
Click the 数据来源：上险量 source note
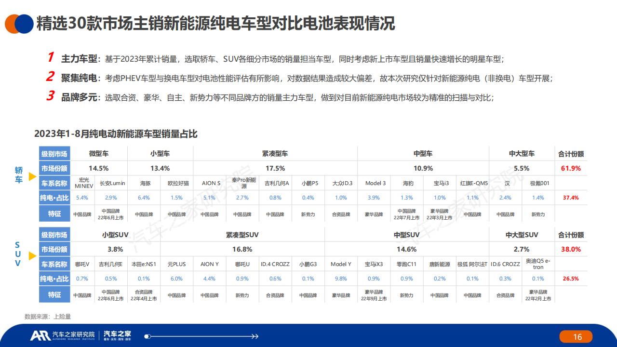48,317
